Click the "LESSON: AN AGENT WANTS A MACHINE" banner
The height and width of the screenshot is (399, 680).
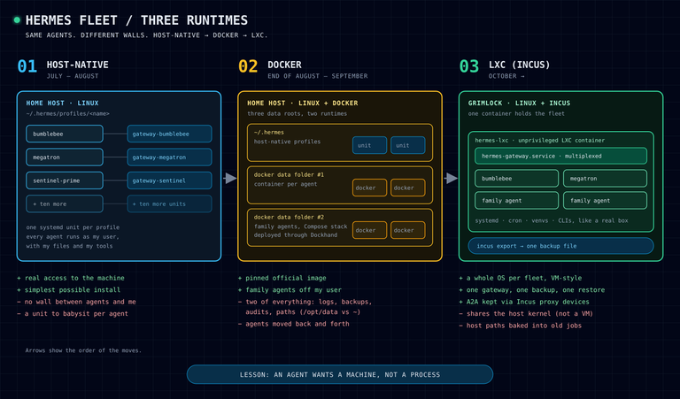click(340, 375)
